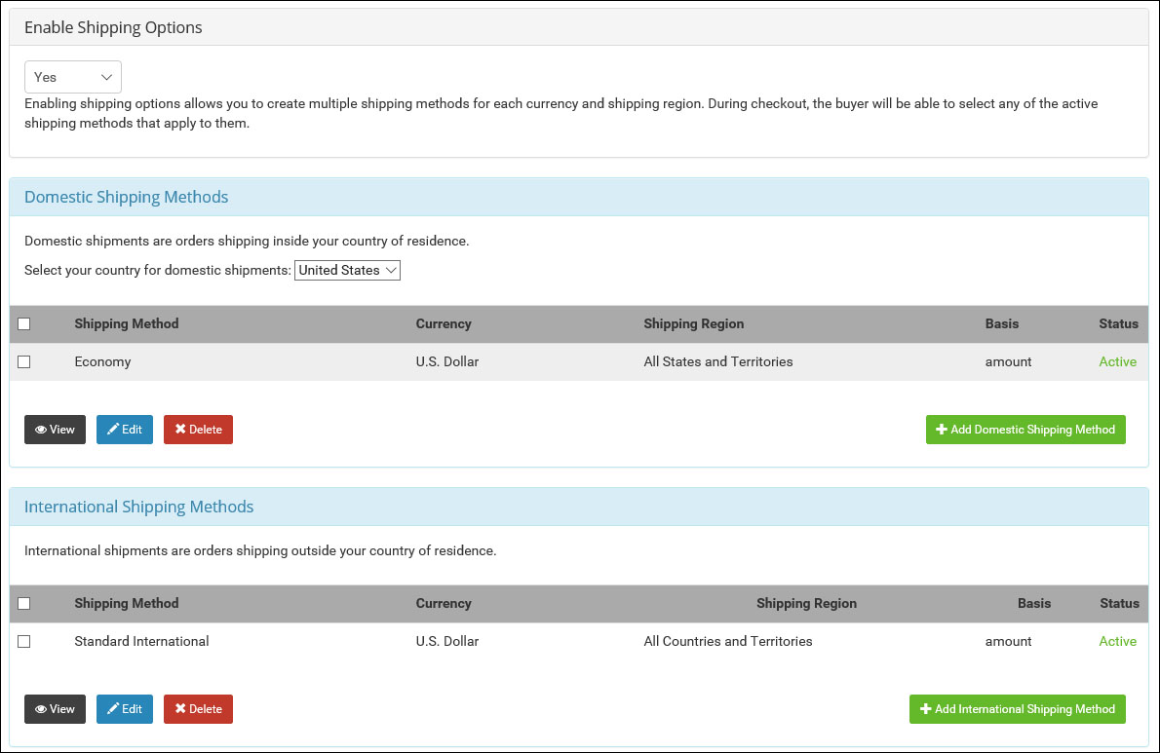Check the Standard International row checkbox
Viewport: 1160px width, 753px height.
click(x=24, y=641)
